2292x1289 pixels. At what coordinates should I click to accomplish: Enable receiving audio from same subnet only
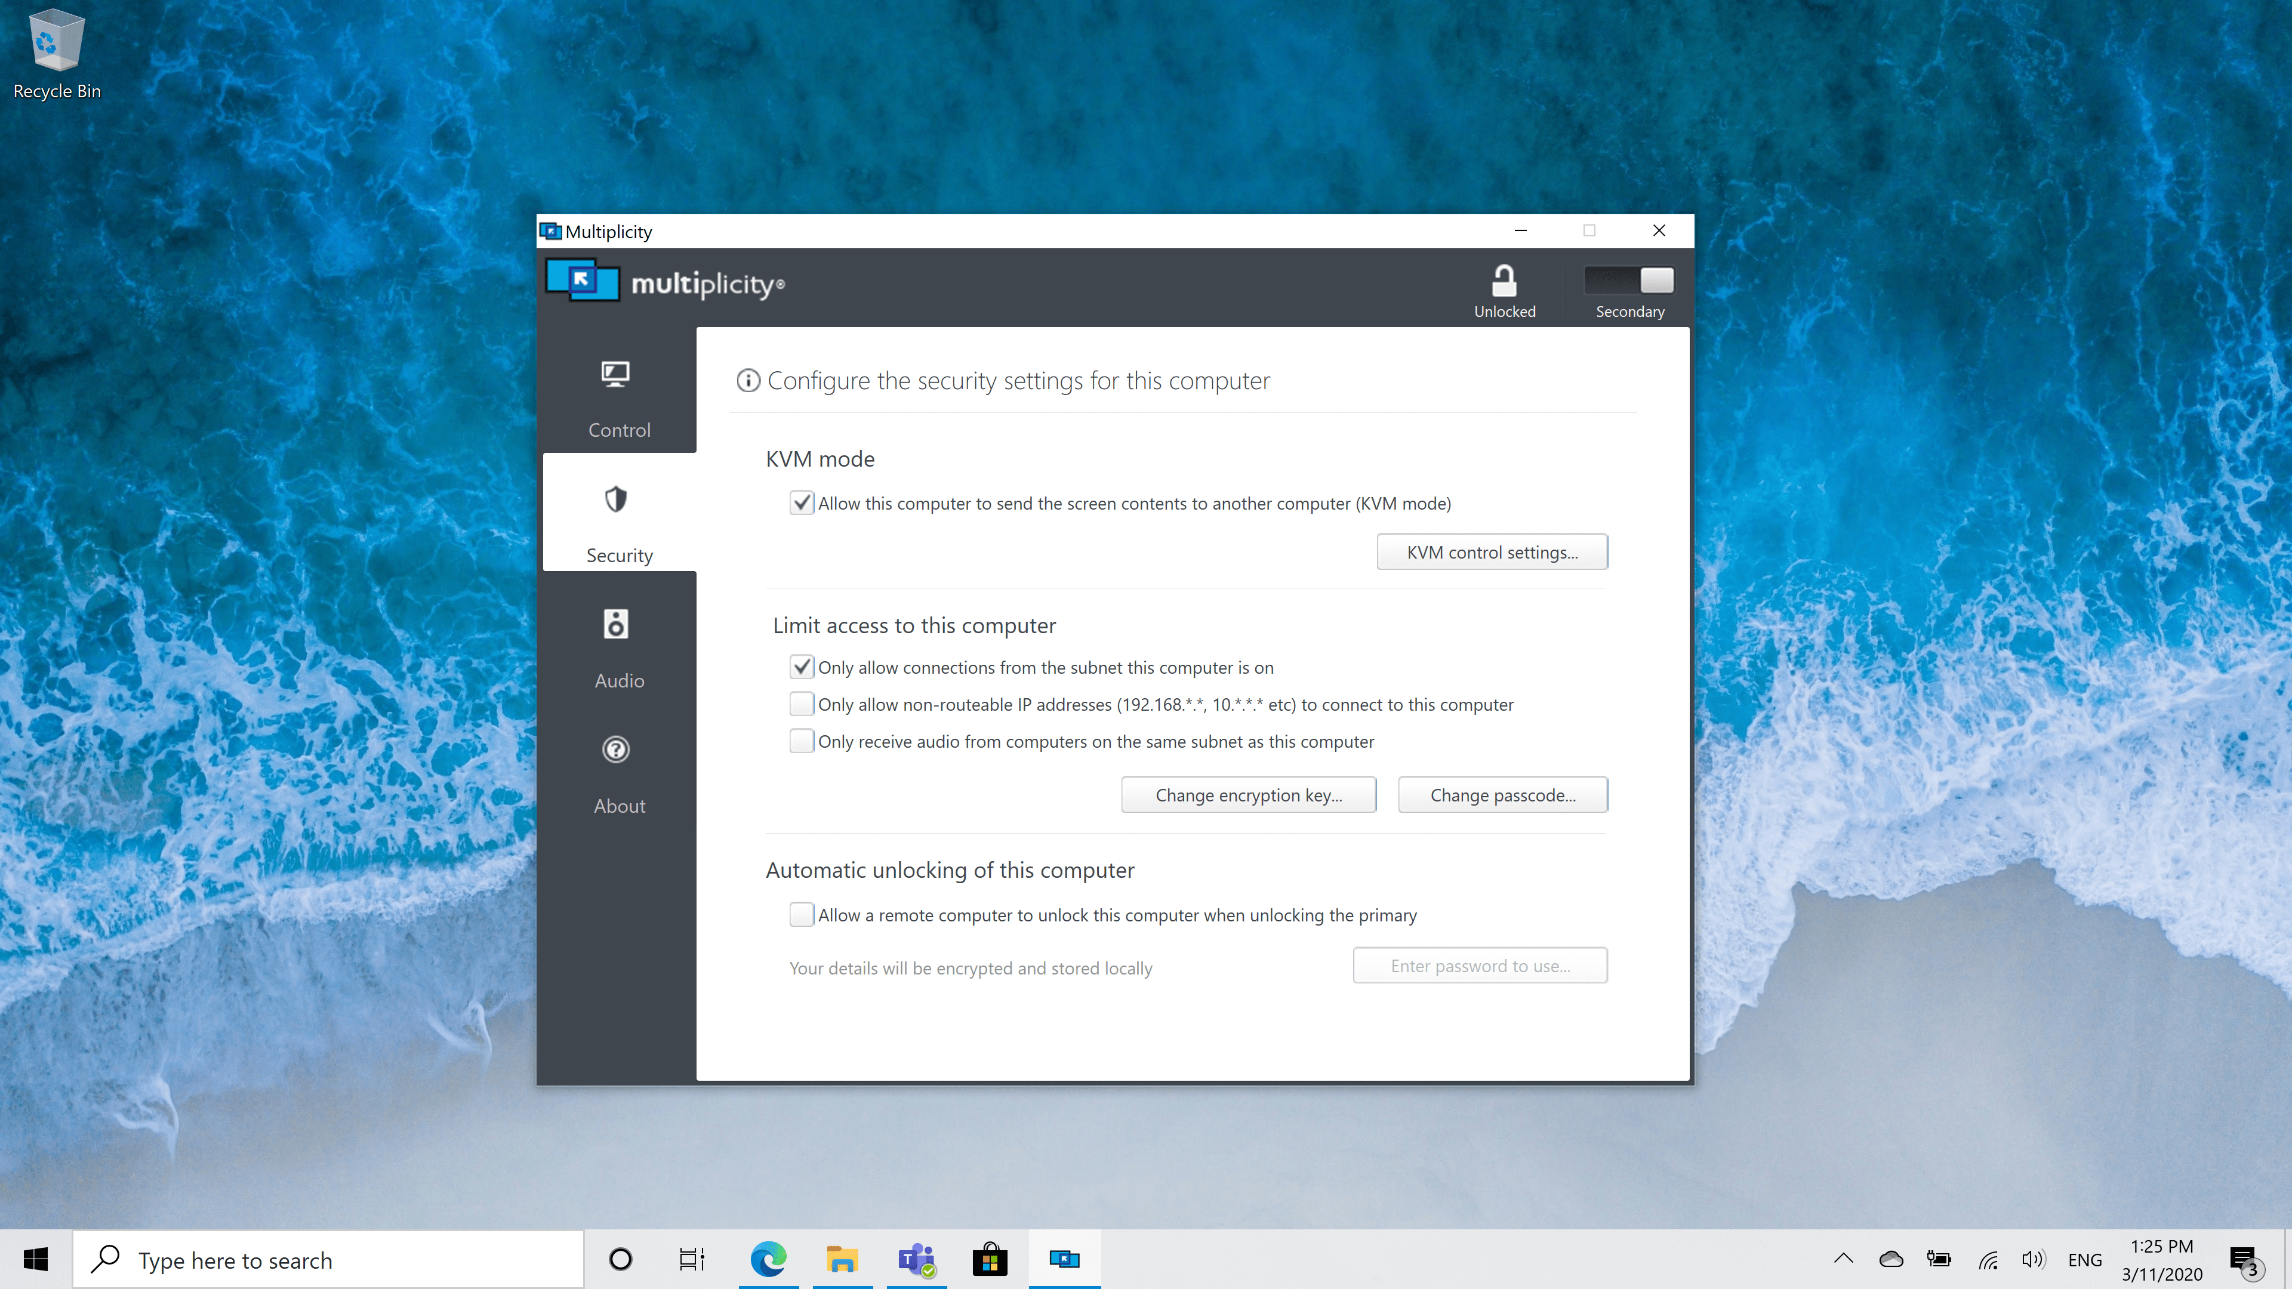click(x=801, y=741)
